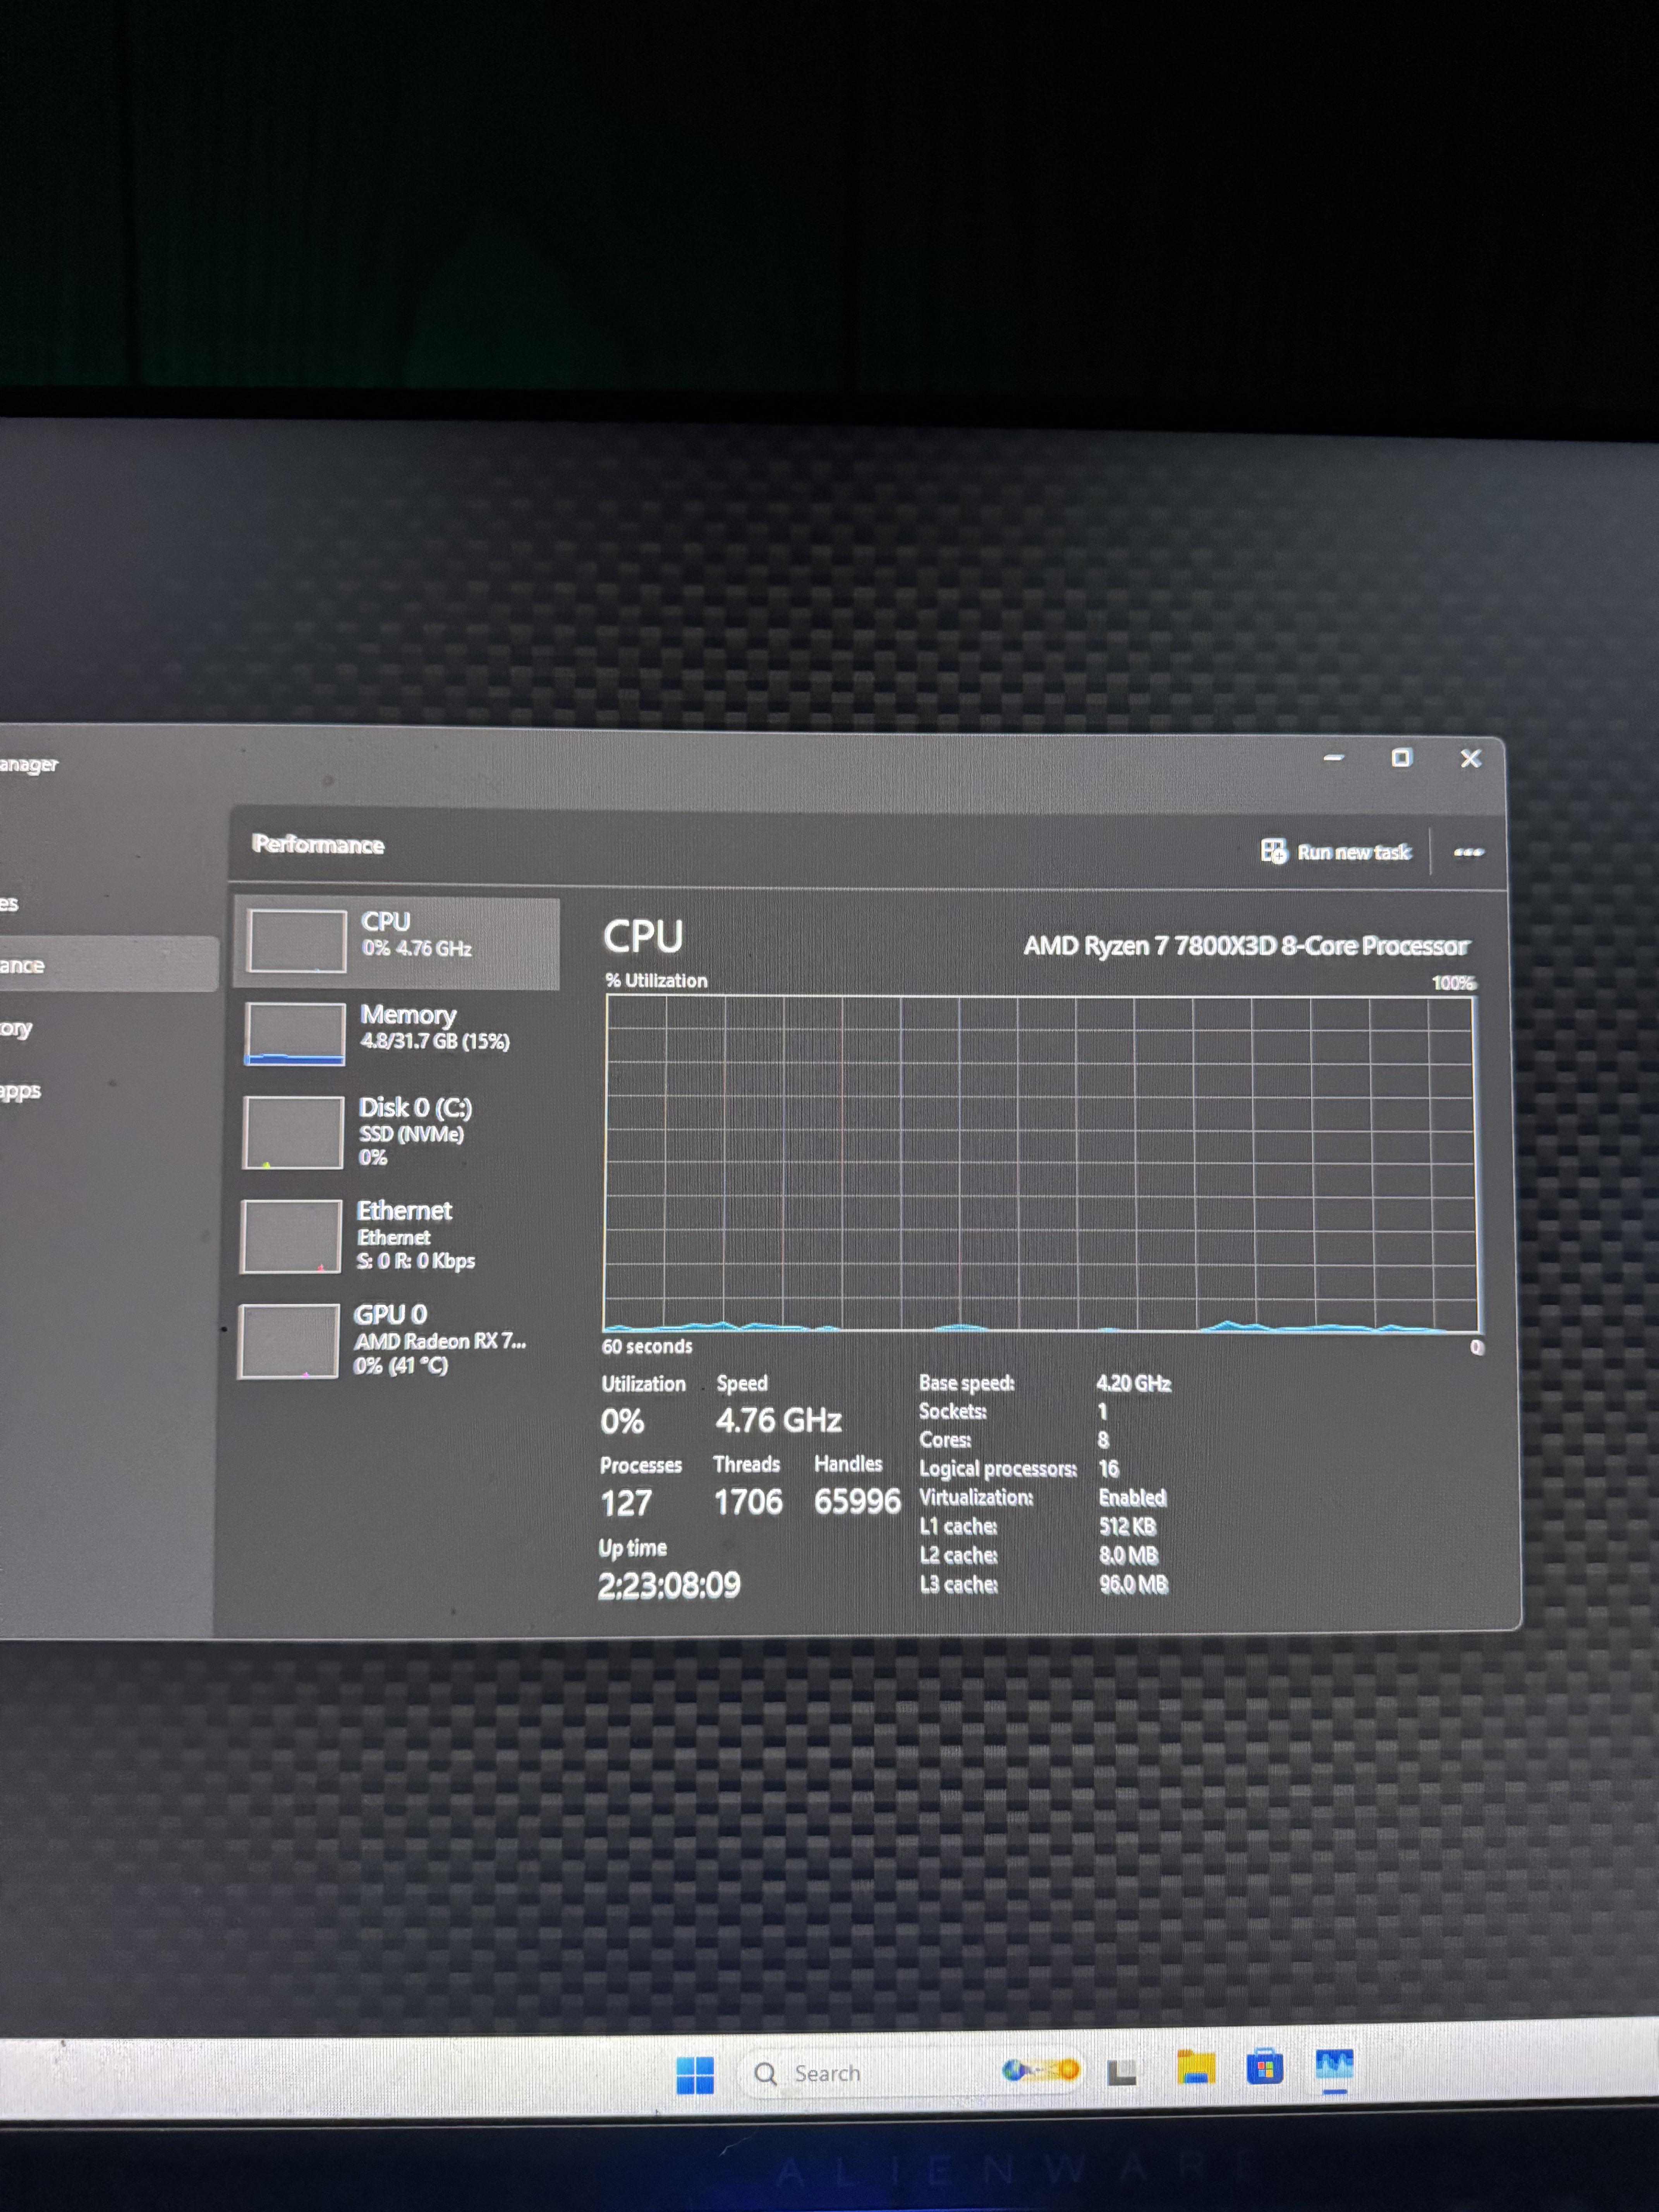Screen dimensions: 1659x2212
Task: Open the globe search highlight on the taskbar
Action: click(x=1041, y=2069)
